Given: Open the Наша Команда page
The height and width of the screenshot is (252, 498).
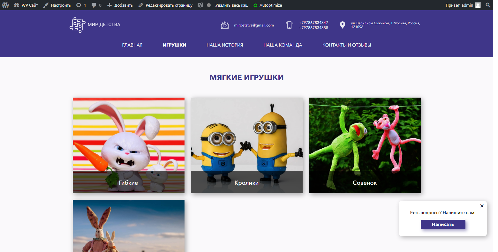Looking at the screenshot, I should (x=283, y=45).
